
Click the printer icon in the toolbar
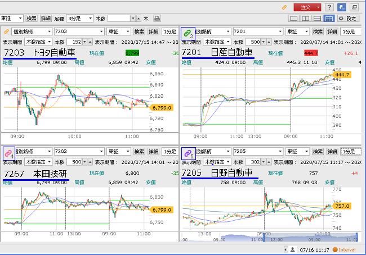[157, 19]
